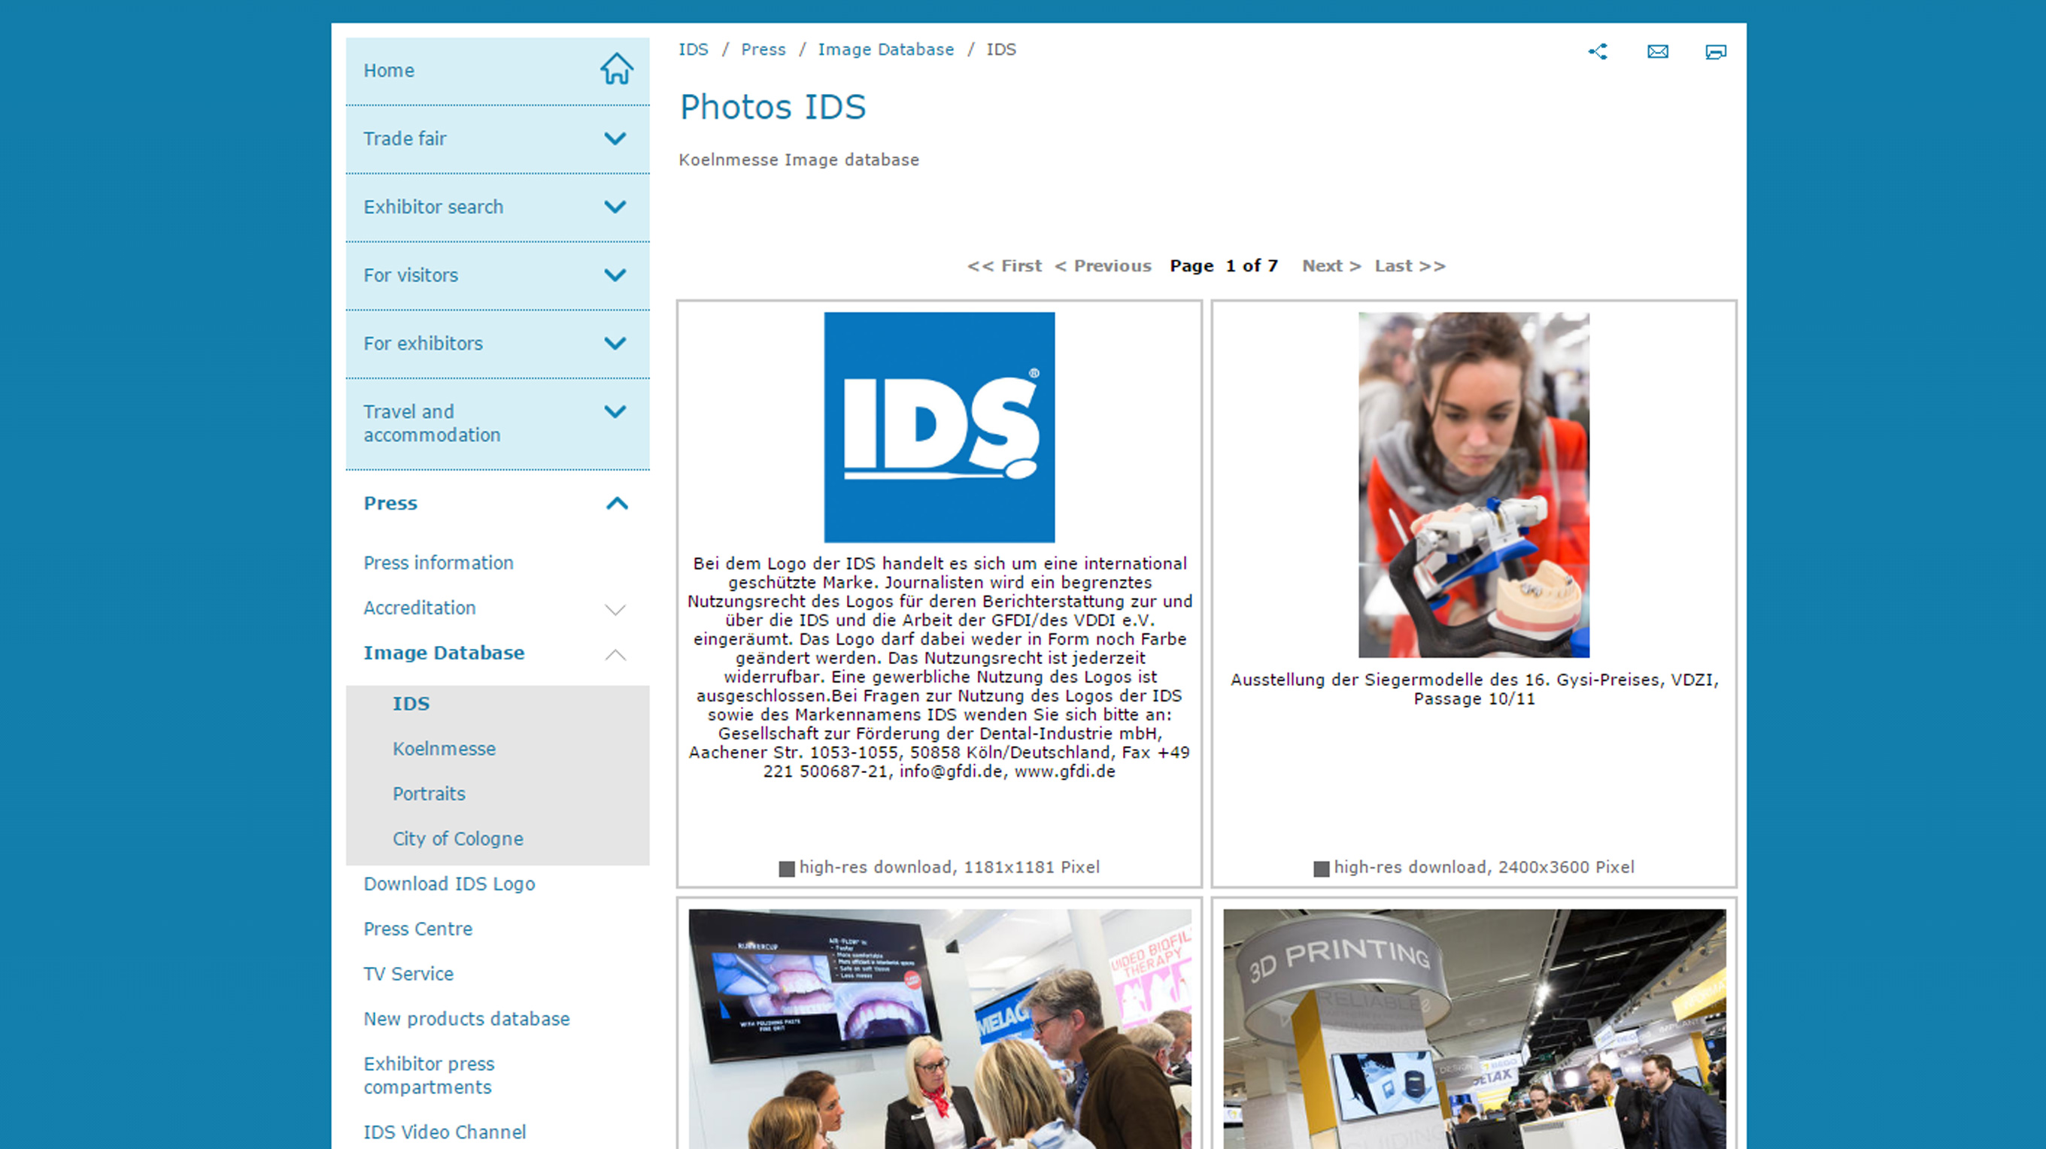Click the Gysi-Preises photo caption
Image resolution: width=2046 pixels, height=1149 pixels.
pyautogui.click(x=1474, y=690)
